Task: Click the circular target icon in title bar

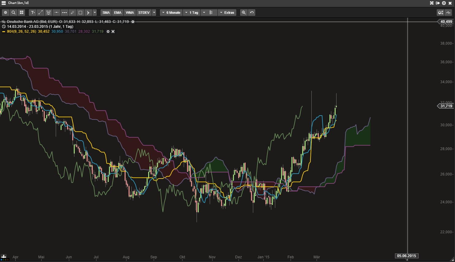Action: point(444,3)
